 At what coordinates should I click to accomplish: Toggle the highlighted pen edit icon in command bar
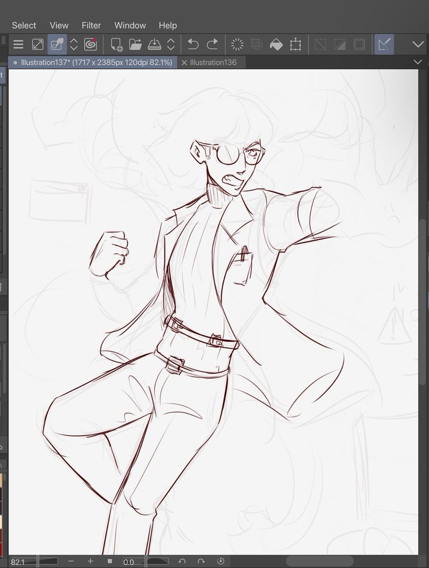click(x=57, y=44)
